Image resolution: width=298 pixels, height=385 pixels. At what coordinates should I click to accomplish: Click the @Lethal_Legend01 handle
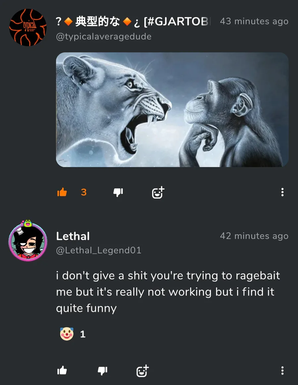[99, 251]
